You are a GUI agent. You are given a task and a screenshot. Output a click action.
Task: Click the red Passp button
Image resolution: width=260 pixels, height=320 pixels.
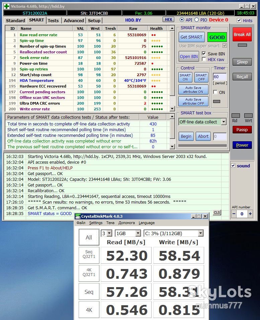[242, 129]
